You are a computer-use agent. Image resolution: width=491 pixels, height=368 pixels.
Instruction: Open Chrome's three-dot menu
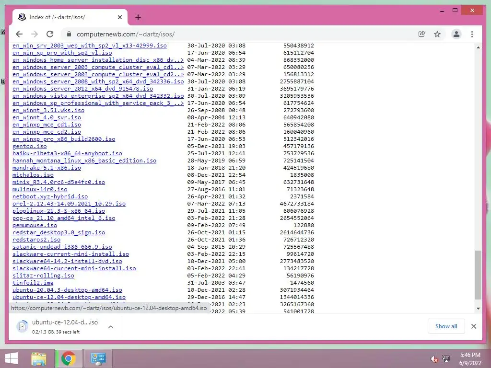tap(472, 34)
